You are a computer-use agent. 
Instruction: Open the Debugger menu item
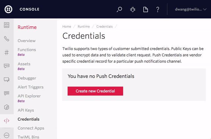(x=27, y=78)
